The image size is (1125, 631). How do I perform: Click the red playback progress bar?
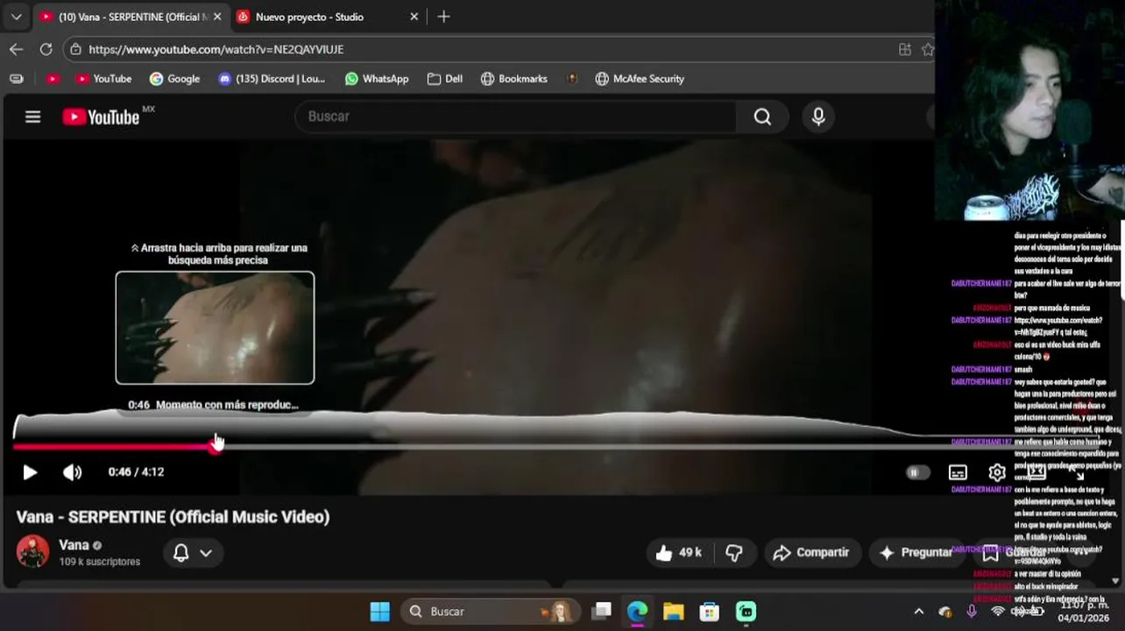point(114,446)
